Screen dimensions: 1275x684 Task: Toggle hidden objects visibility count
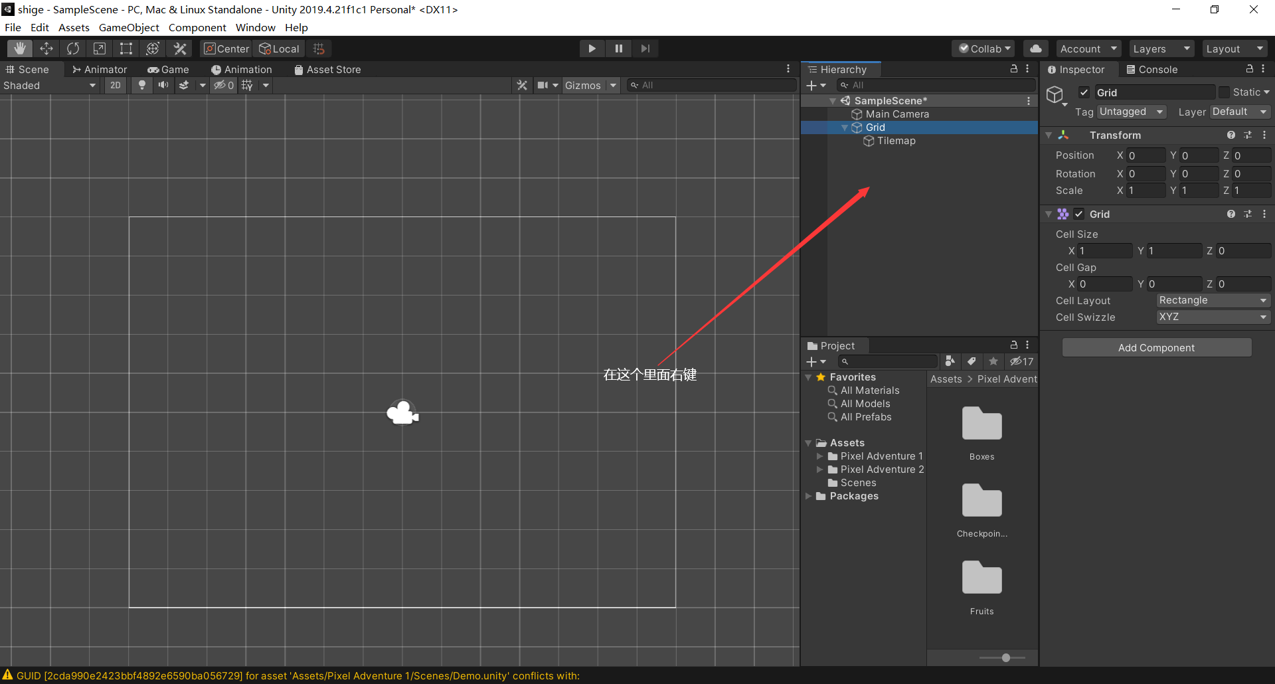tap(224, 85)
